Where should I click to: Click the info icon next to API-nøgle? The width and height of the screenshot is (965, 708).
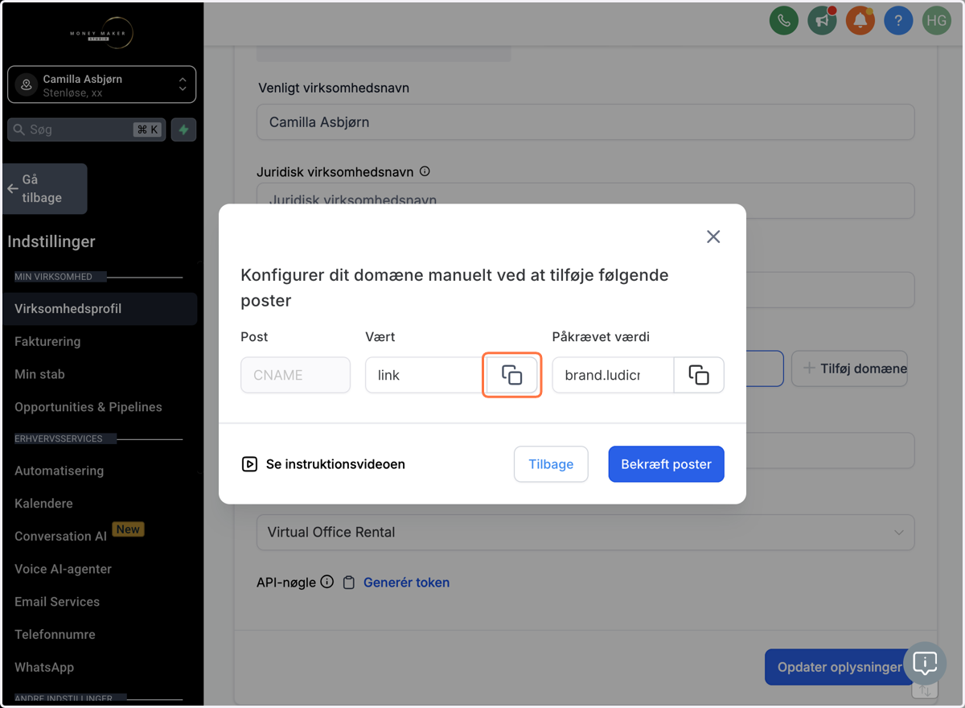click(326, 582)
